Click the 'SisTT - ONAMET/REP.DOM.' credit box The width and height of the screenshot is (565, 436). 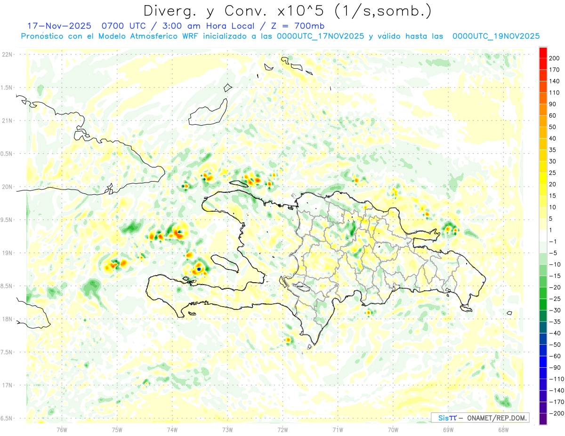(x=480, y=418)
